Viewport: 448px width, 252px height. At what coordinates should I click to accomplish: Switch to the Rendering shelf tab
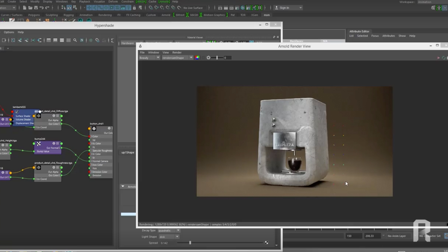coord(105,15)
